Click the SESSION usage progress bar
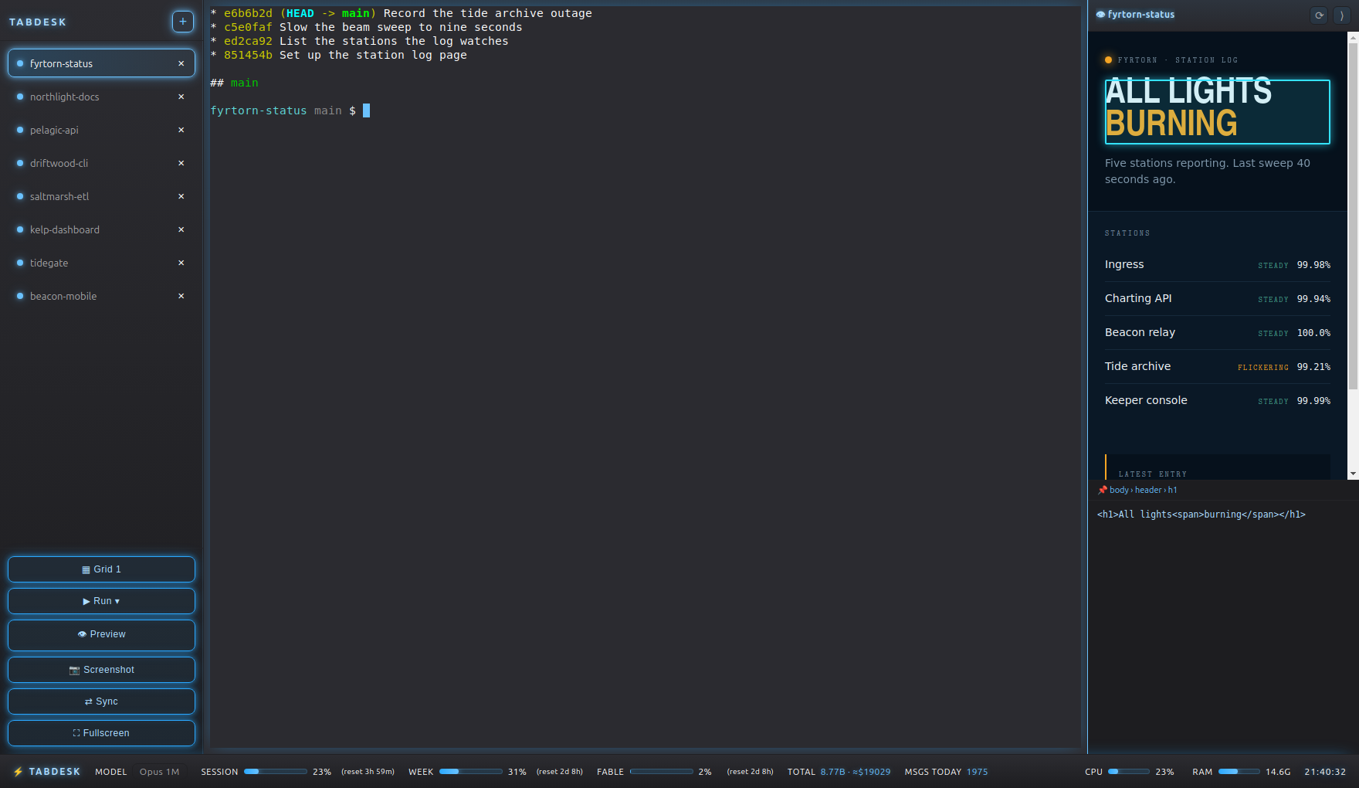The height and width of the screenshot is (788, 1359). pyautogui.click(x=275, y=771)
